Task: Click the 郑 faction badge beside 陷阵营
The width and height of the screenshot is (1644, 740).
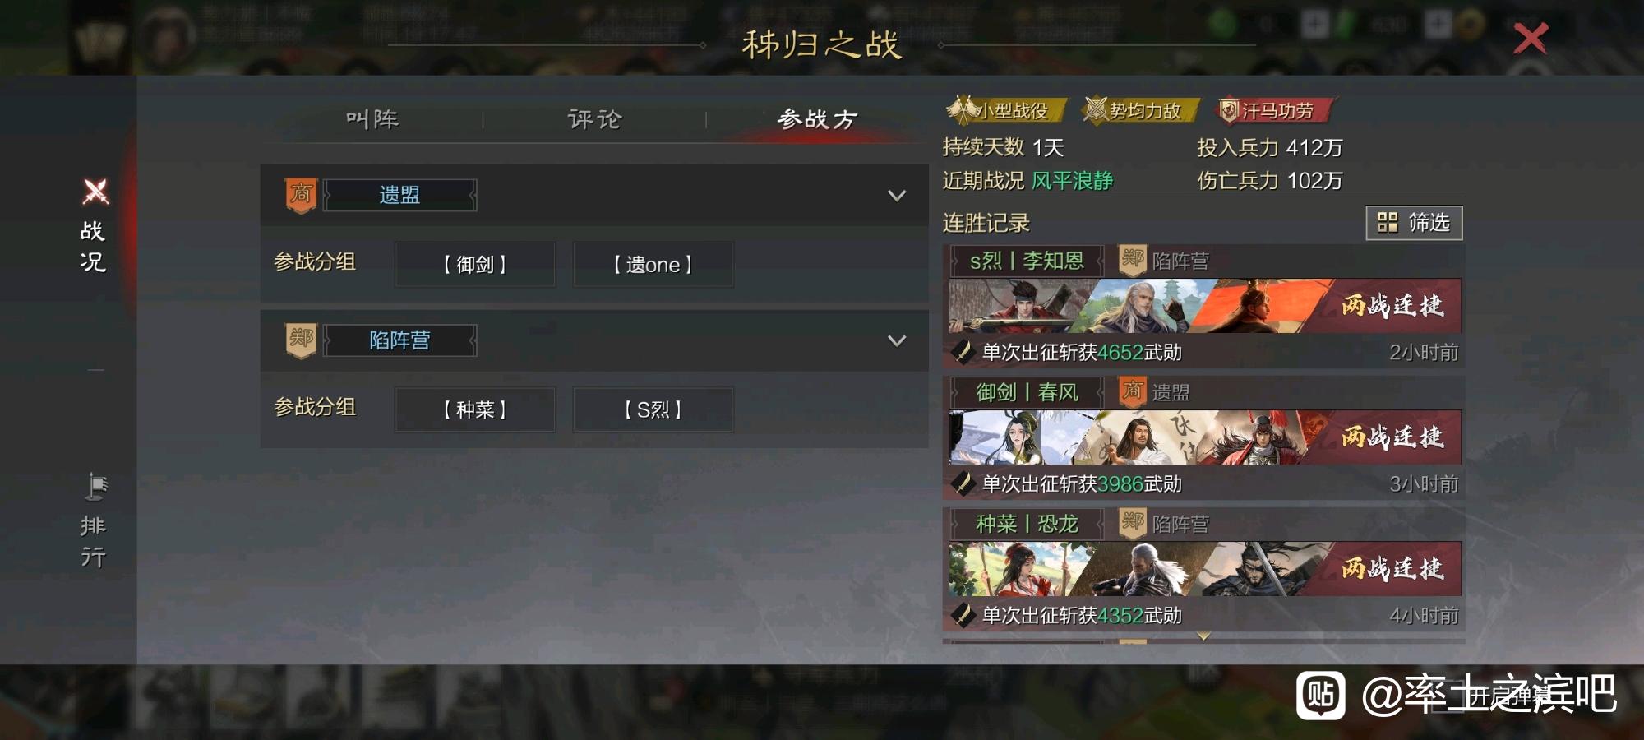Action: (x=301, y=340)
